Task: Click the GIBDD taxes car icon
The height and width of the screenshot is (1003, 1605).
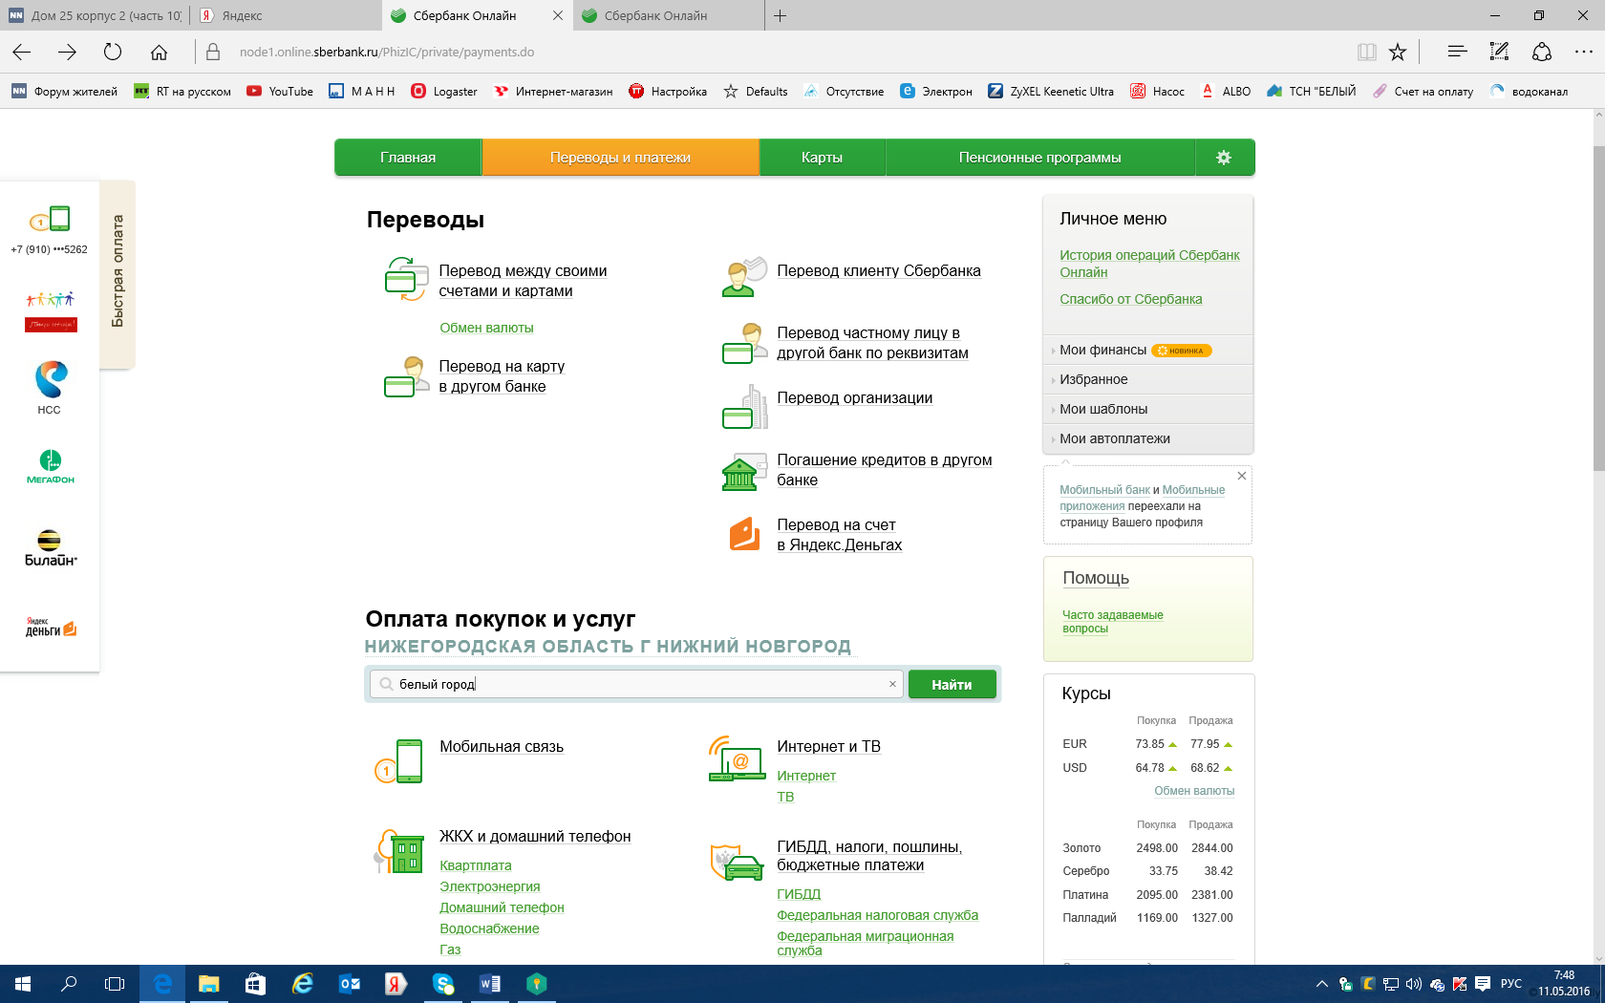Action: point(737,862)
